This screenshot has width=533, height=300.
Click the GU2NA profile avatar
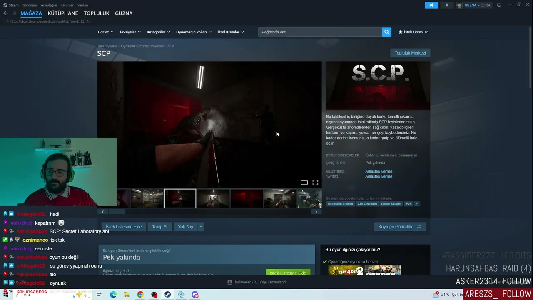[459, 5]
